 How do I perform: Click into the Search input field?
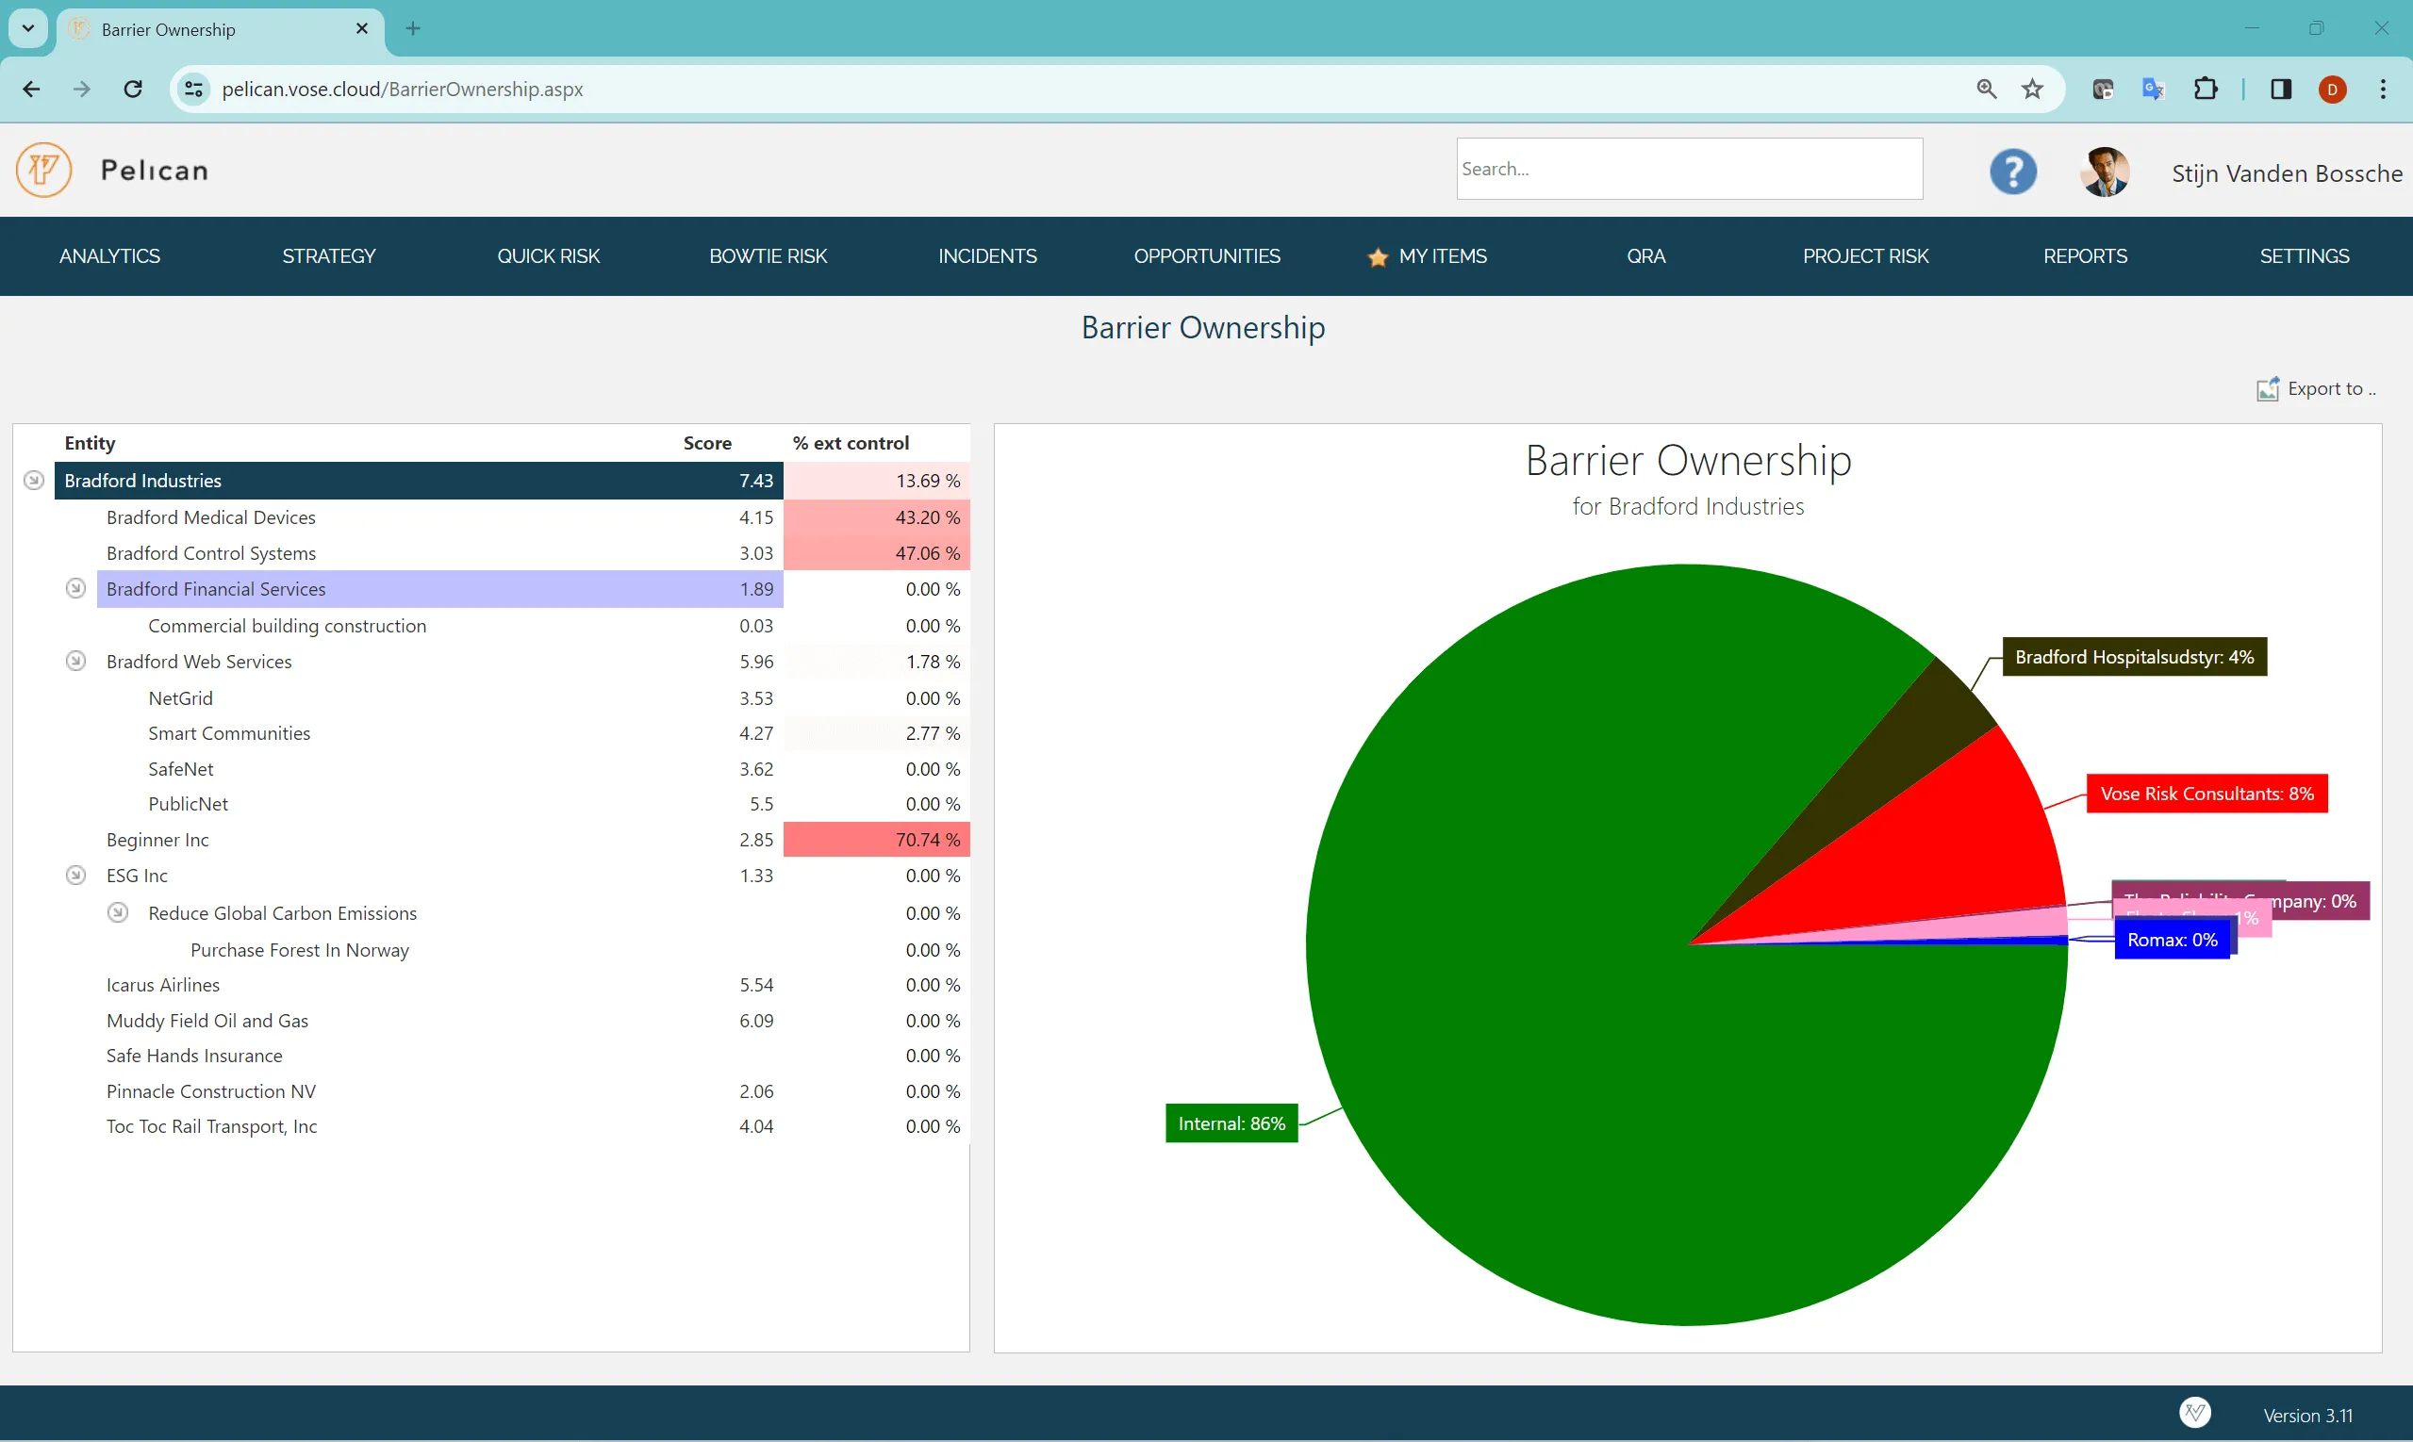pyautogui.click(x=1688, y=169)
